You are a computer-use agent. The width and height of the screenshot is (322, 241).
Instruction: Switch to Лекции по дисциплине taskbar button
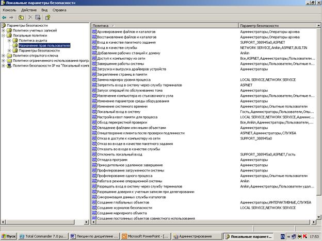(x=94, y=236)
